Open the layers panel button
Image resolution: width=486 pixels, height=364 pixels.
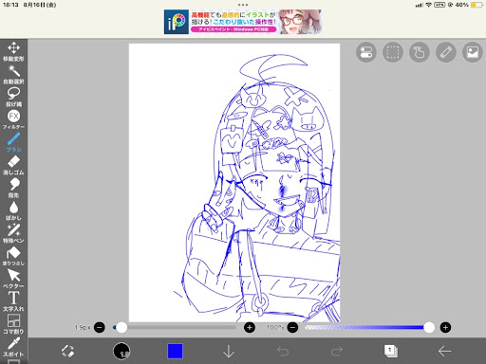(391, 351)
